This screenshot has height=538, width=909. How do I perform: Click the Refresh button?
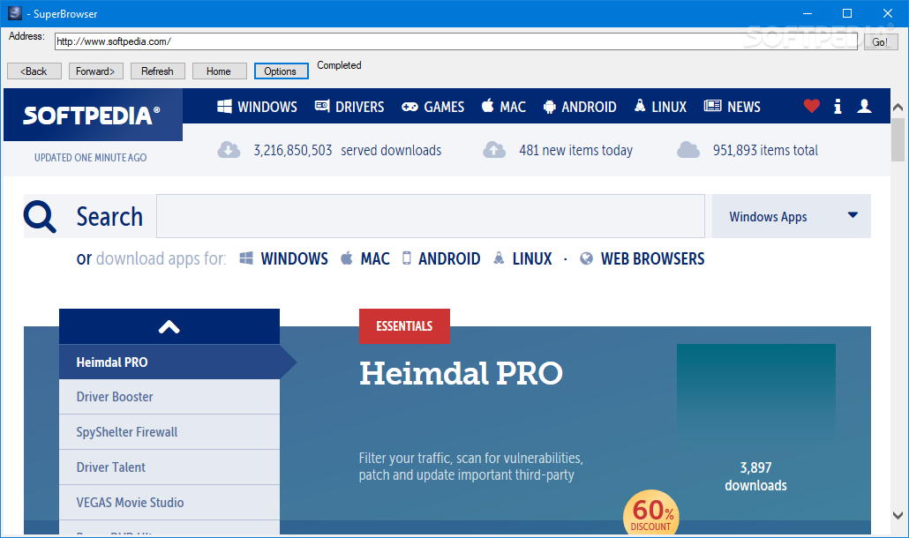[158, 71]
